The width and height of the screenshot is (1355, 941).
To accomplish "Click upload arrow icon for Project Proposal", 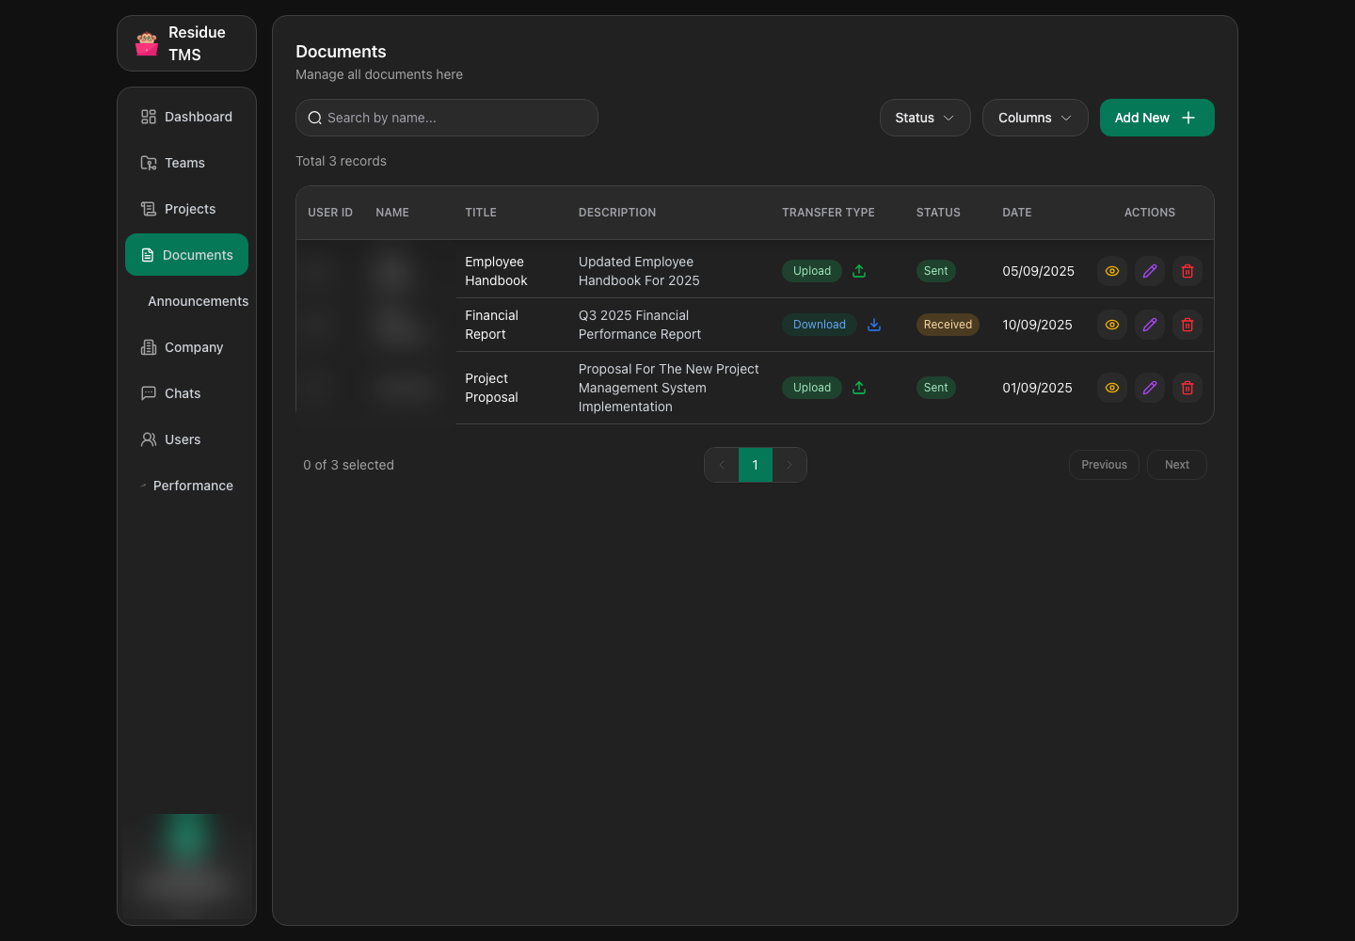I will click(859, 388).
